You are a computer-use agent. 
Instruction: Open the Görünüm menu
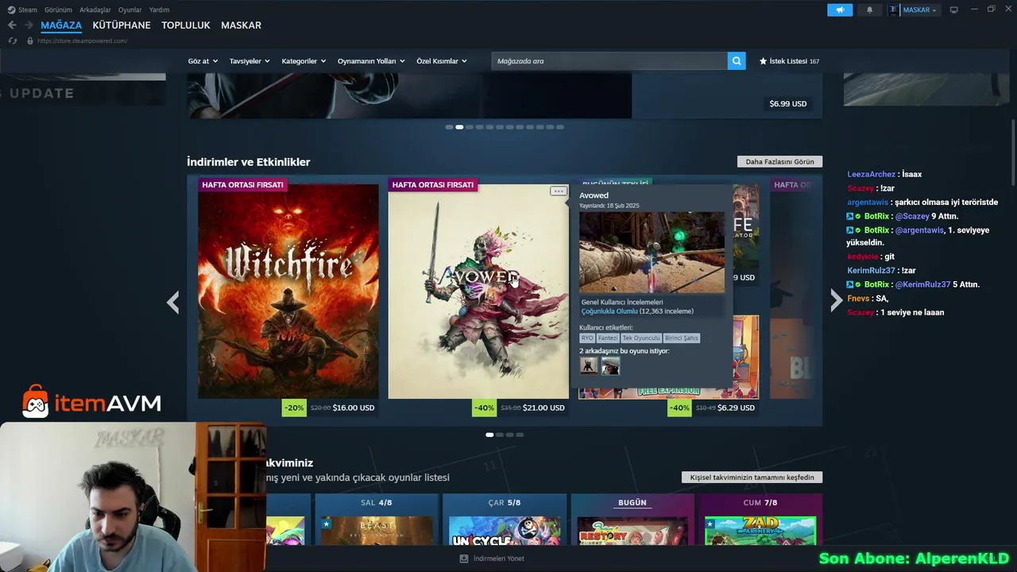(59, 10)
